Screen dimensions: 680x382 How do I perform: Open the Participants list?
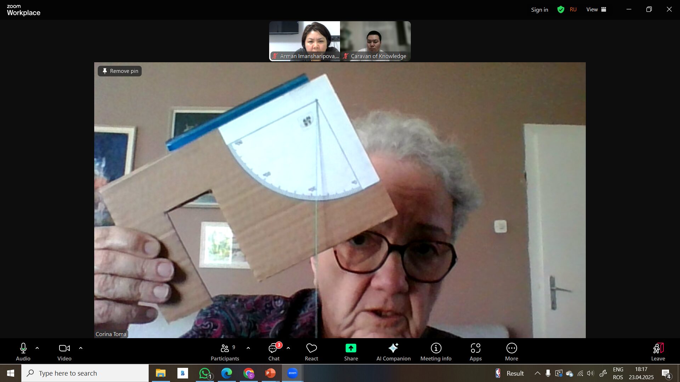click(x=225, y=352)
